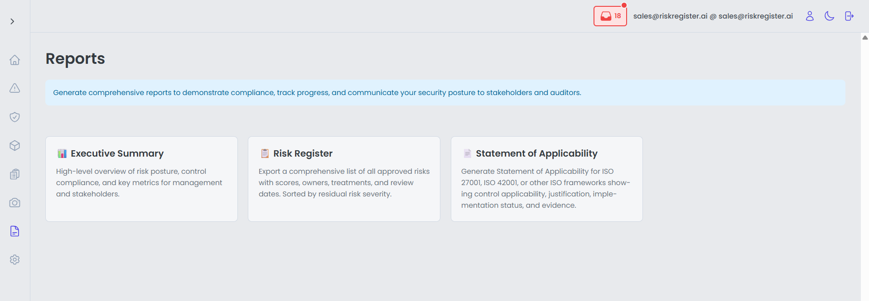Toggle dark mode with the moon icon
This screenshot has width=869, height=301.
829,16
